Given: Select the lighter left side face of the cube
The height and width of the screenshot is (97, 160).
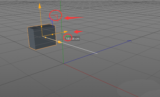Looking at the screenshot, I should [x=31, y=38].
